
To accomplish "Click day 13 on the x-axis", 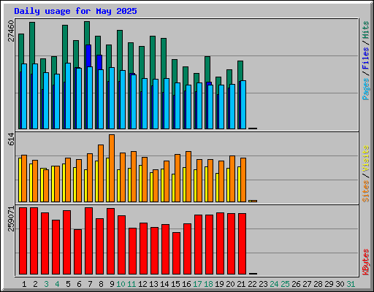I will 153,284.
